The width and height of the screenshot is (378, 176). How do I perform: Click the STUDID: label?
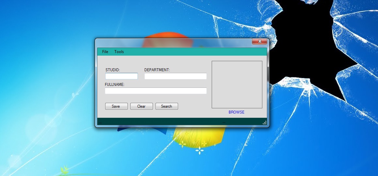click(113, 70)
